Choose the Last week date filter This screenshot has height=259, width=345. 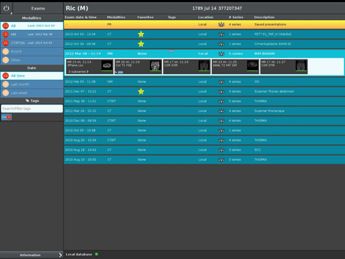coord(32,93)
